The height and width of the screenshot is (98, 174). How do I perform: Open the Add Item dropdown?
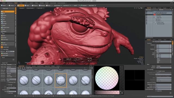165,10
